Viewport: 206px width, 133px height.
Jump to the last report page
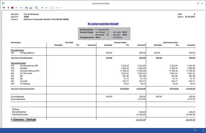(21, 7)
